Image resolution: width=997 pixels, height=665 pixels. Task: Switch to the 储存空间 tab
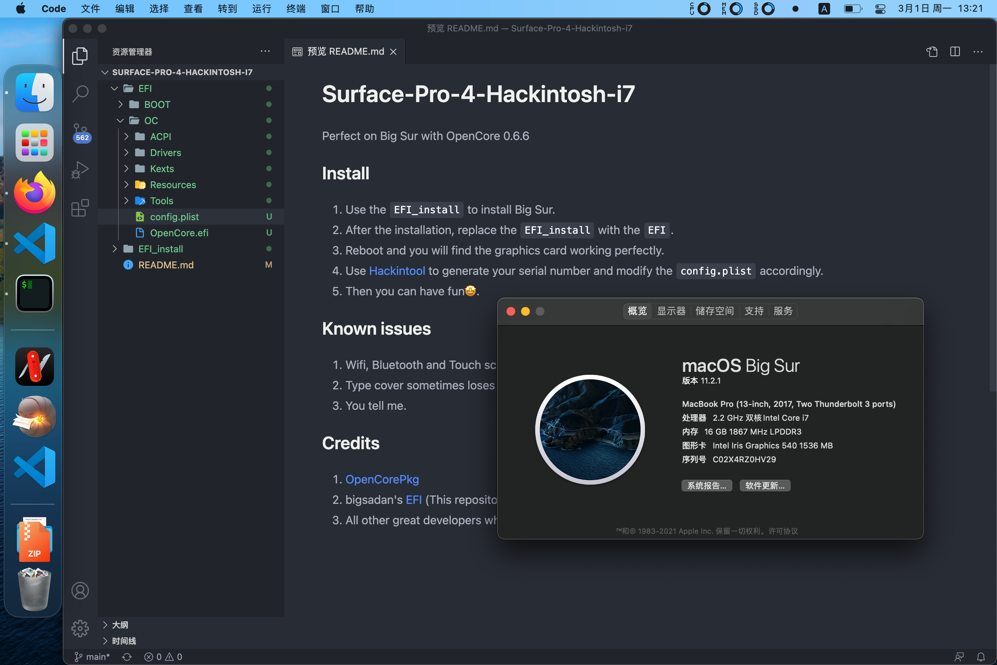(x=715, y=311)
